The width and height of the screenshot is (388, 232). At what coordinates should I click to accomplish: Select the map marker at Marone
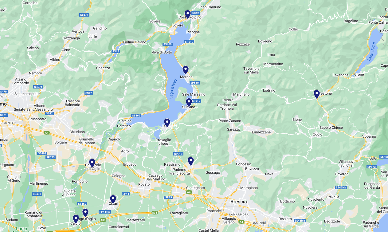(186, 70)
